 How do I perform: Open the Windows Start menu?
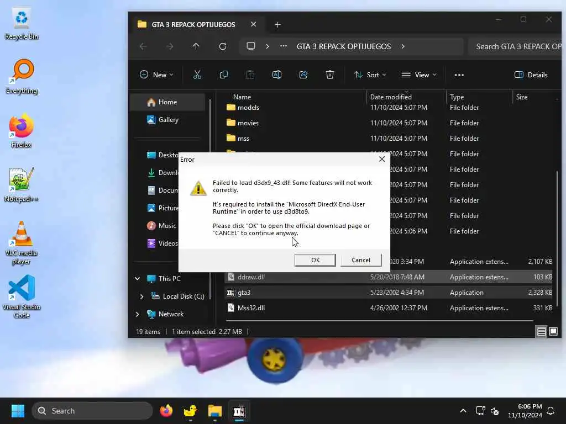[x=18, y=411]
